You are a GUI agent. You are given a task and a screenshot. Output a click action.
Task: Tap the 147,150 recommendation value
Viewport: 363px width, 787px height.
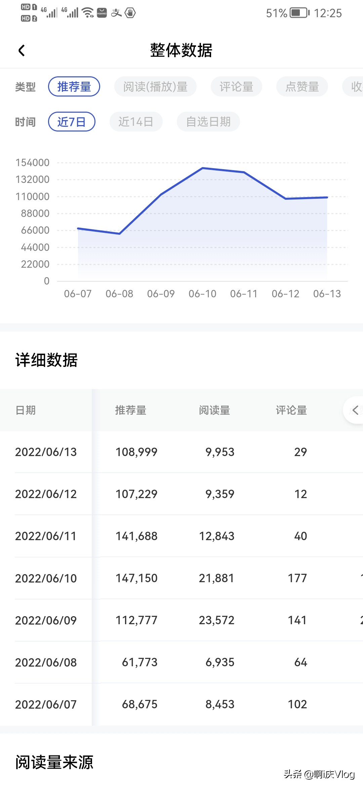(136, 578)
